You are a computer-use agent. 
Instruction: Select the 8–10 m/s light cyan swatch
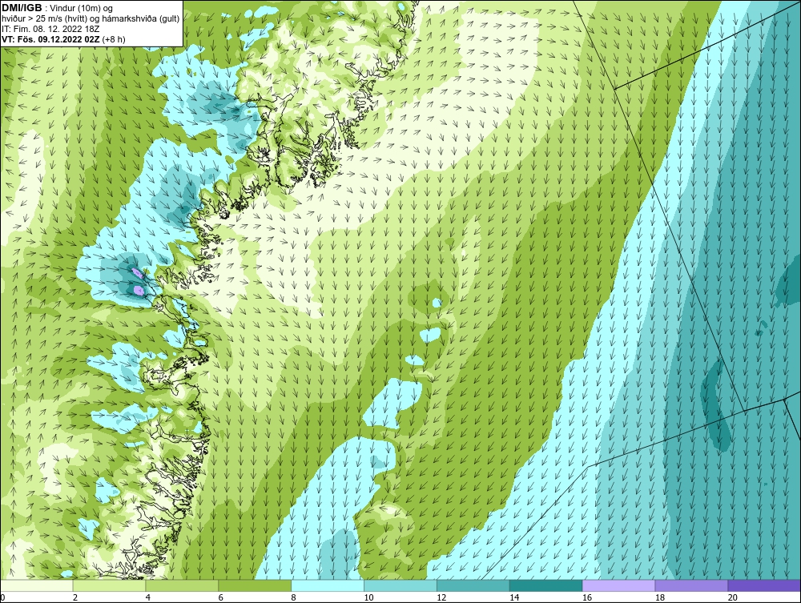[328, 585]
